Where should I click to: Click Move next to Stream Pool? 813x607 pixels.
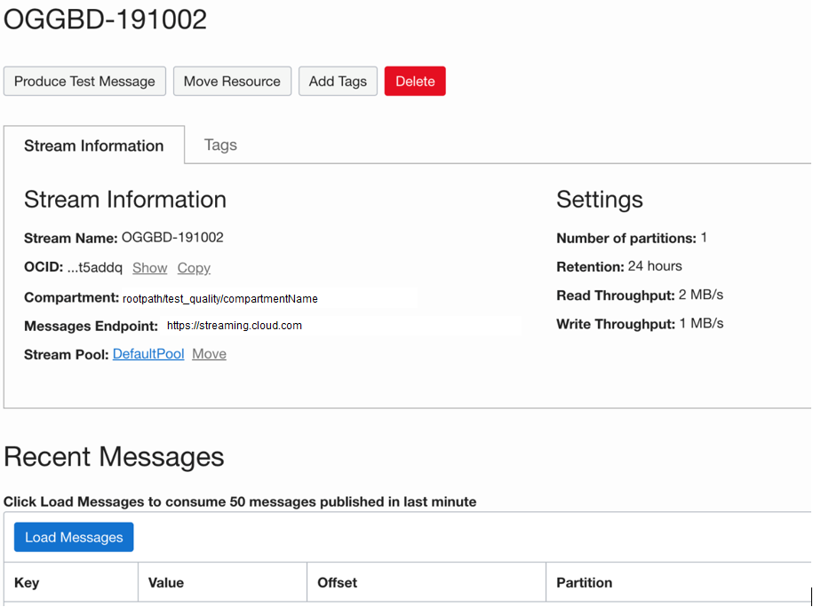(x=209, y=354)
